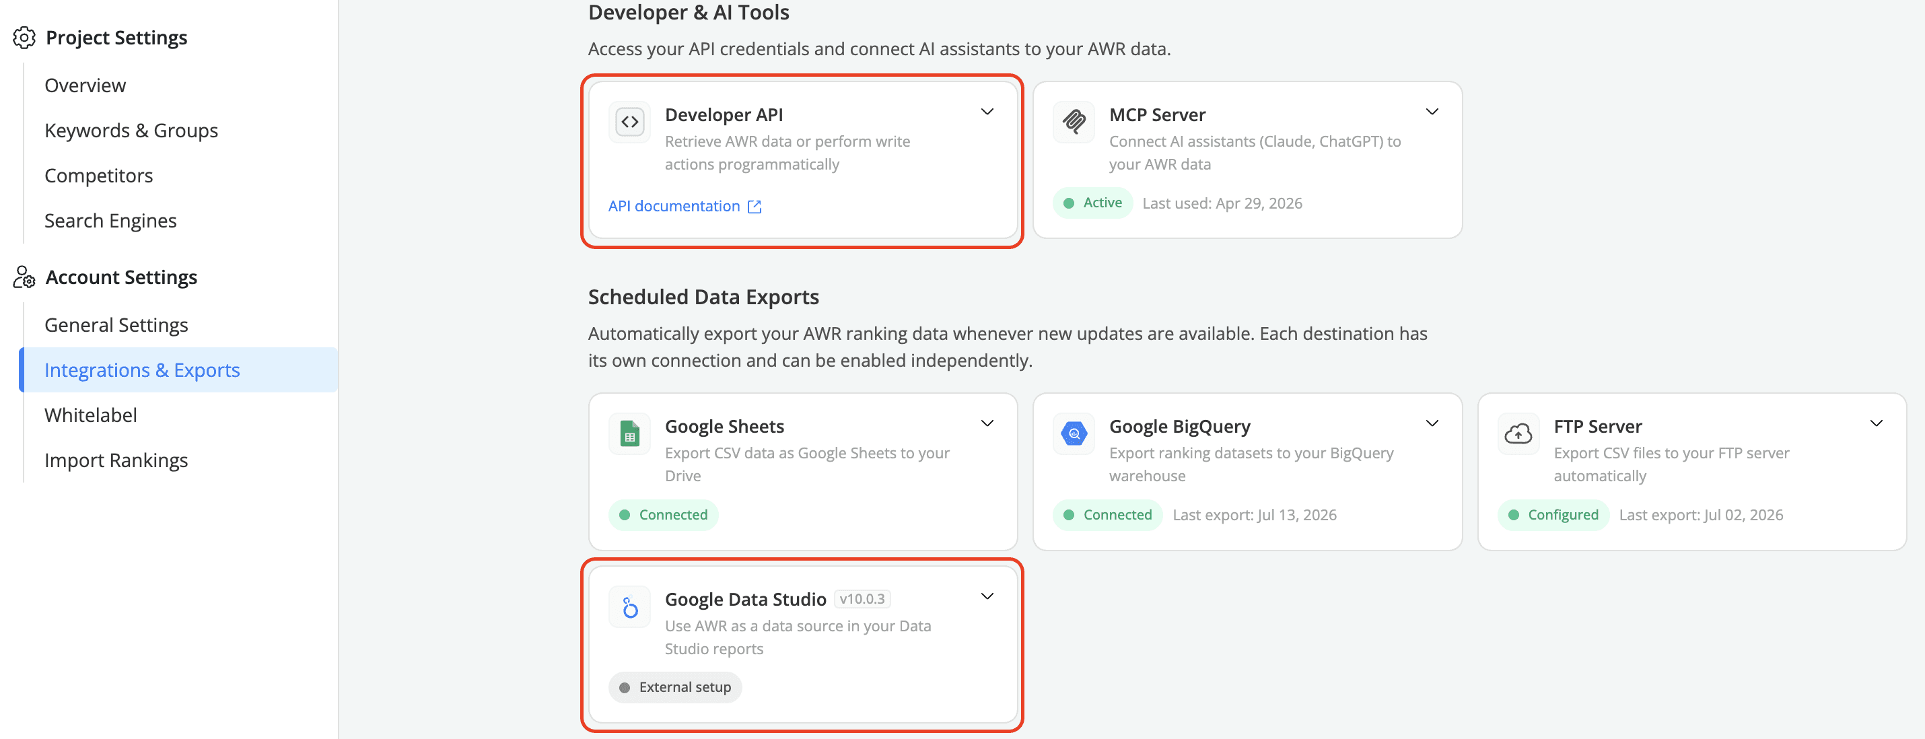
Task: Click the v10.0.3 version tag
Action: (x=862, y=599)
